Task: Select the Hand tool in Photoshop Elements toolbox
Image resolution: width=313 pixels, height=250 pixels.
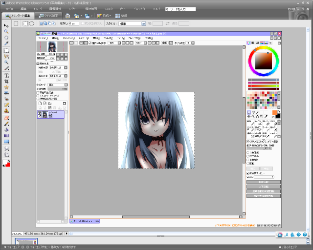Action: [6, 38]
